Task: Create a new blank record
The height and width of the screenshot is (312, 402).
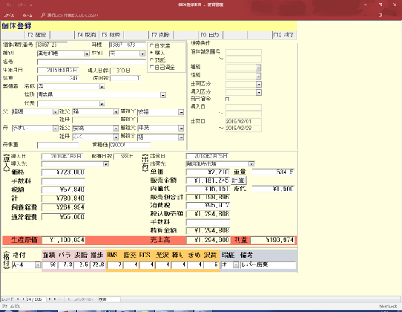Action: (x=61, y=299)
